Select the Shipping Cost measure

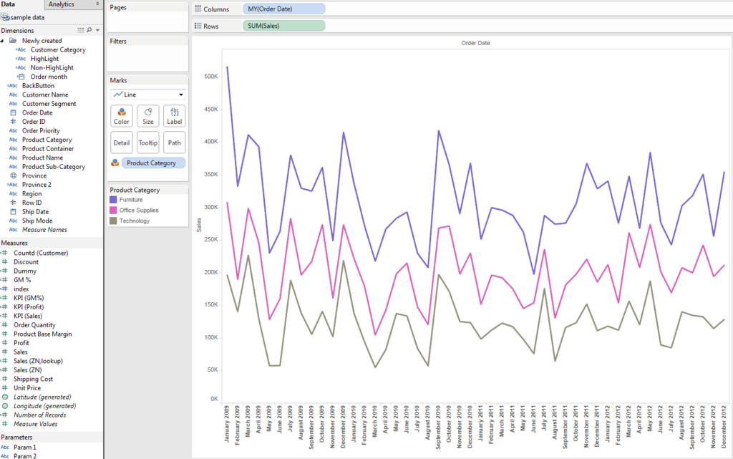[x=33, y=379]
